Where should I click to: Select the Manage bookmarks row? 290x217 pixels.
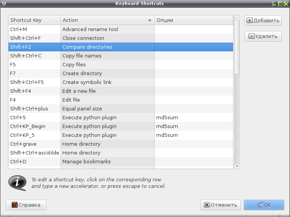pyautogui.click(x=121, y=162)
